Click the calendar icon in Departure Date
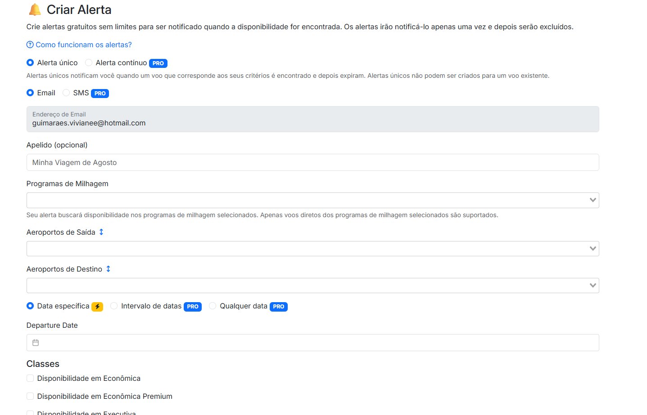This screenshot has width=647, height=415. (x=36, y=343)
